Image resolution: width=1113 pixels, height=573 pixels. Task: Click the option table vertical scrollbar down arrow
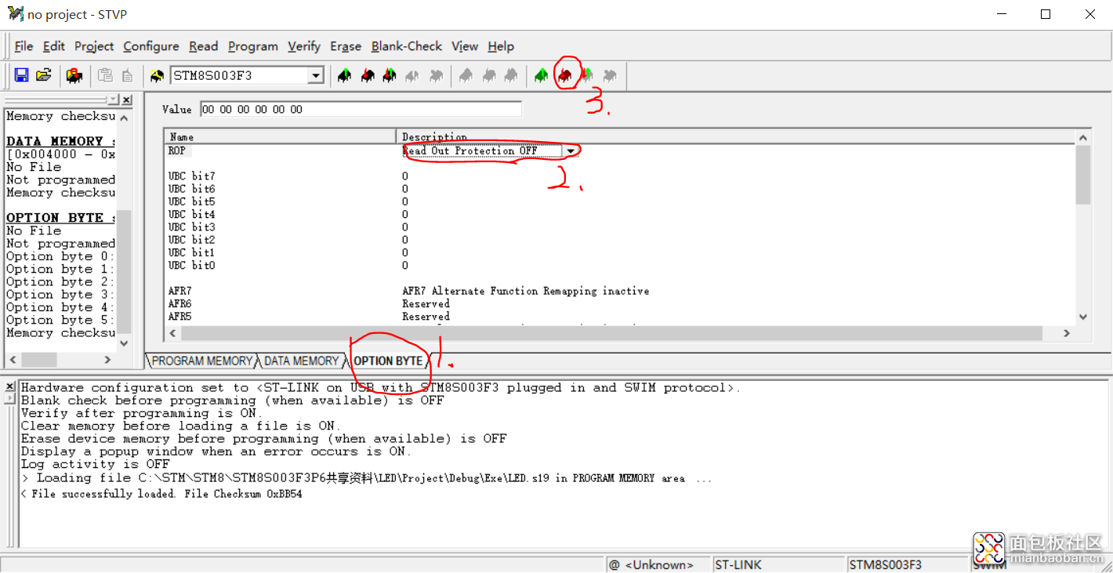click(x=1083, y=317)
